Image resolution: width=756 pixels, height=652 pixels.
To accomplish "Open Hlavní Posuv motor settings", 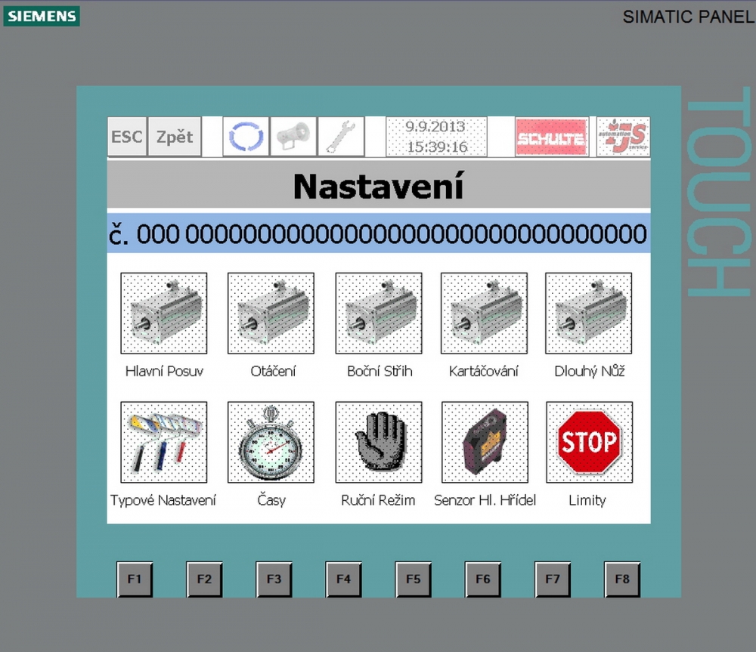I will [164, 314].
